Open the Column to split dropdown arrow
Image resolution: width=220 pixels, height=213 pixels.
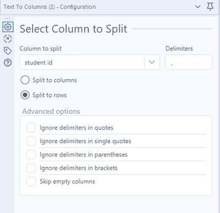[x=152, y=62]
